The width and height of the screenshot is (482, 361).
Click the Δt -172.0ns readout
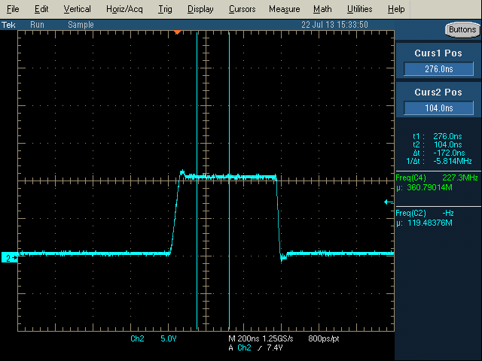point(439,153)
